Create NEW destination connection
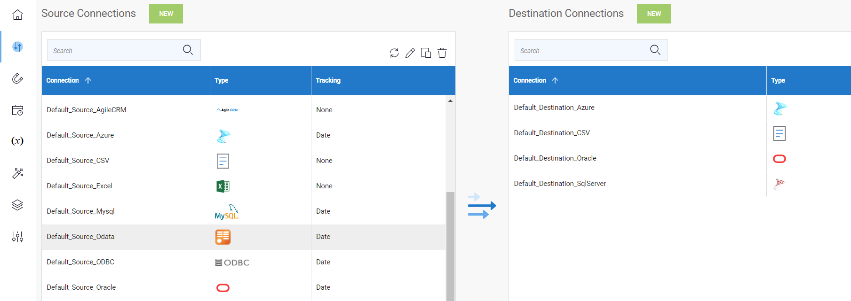The width and height of the screenshot is (851, 301). pos(653,14)
